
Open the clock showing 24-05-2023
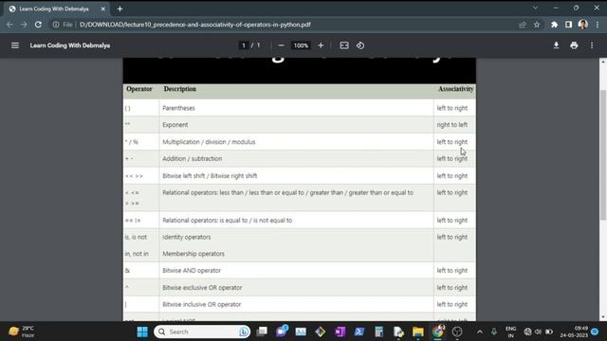(x=574, y=332)
